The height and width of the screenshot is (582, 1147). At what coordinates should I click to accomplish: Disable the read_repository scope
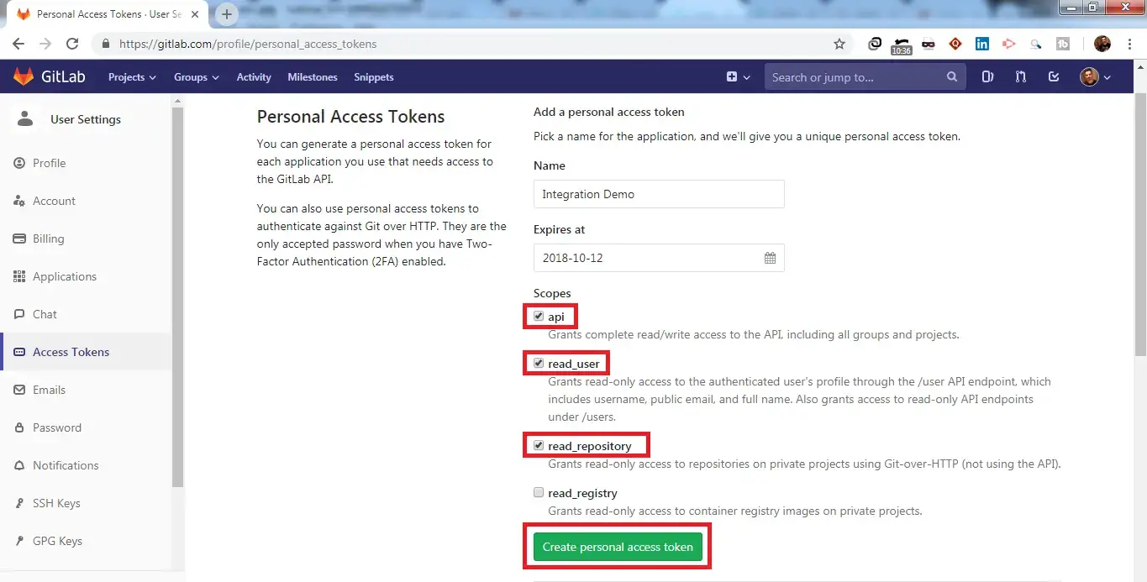tap(538, 445)
